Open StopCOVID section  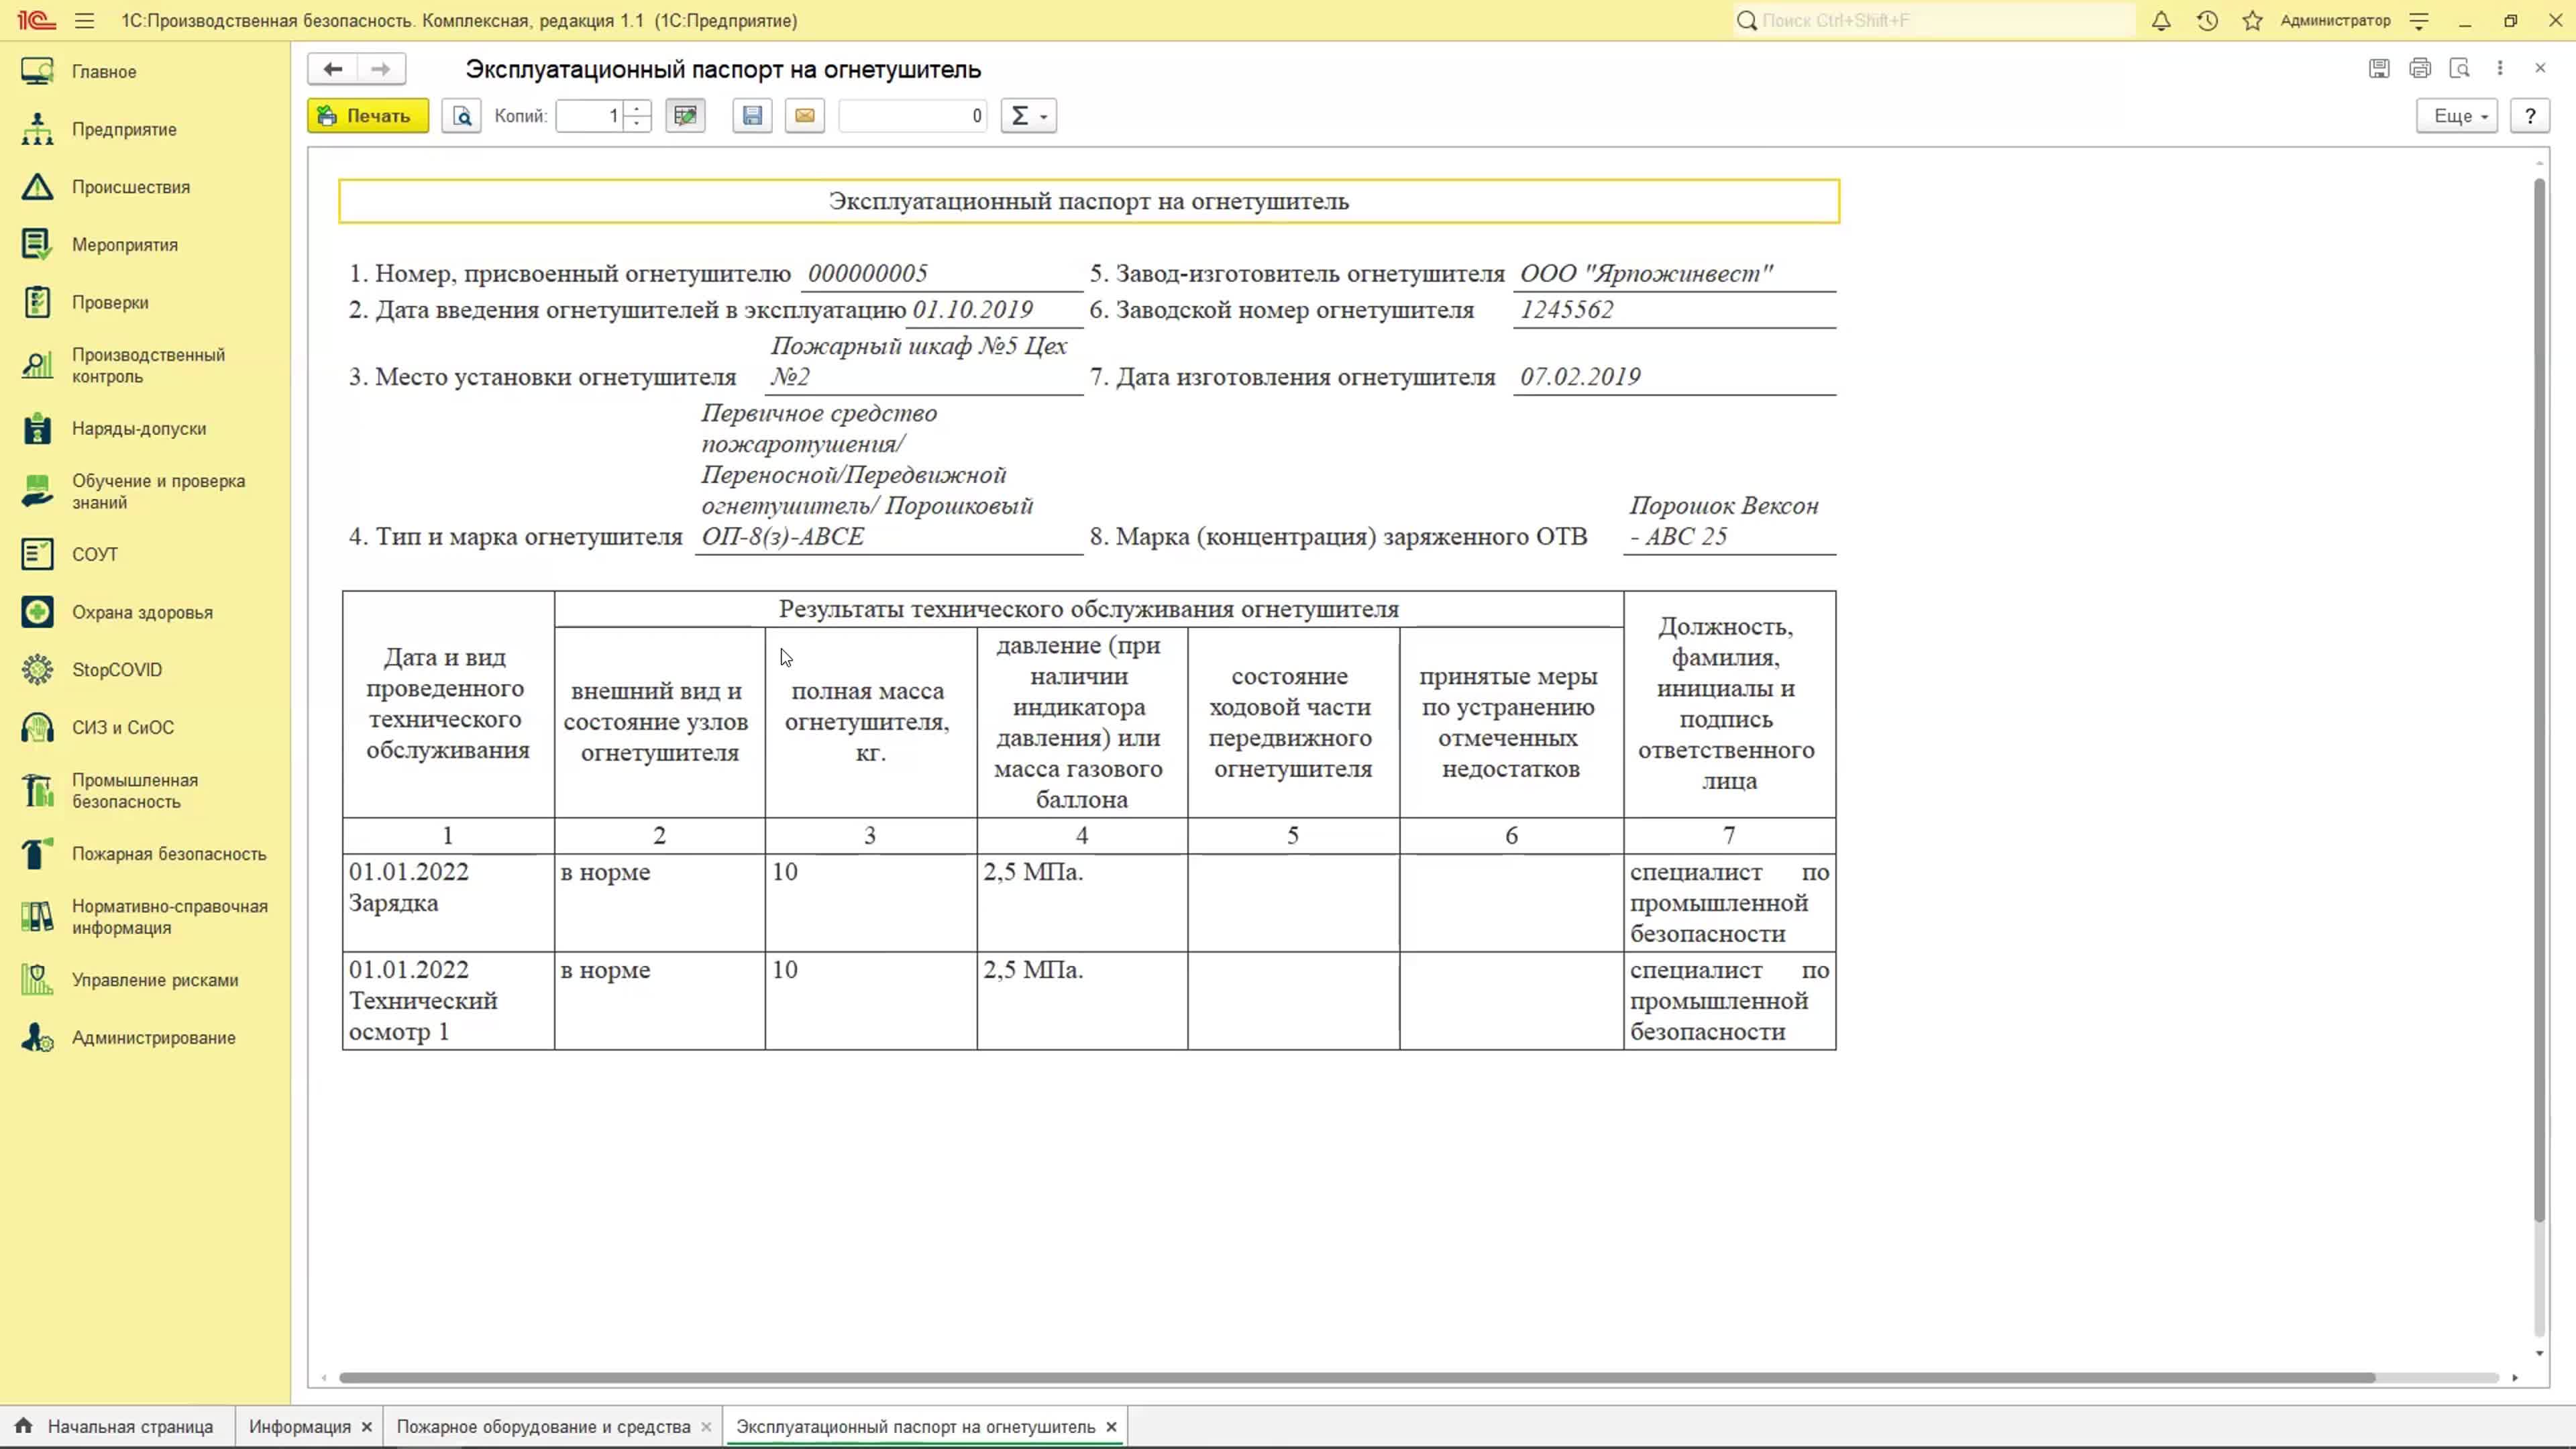117,670
